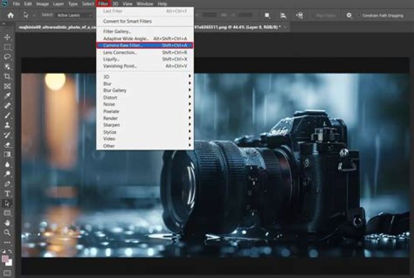Select the Path Selection tool
This screenshot has width=414, height=278.
click(x=7, y=203)
